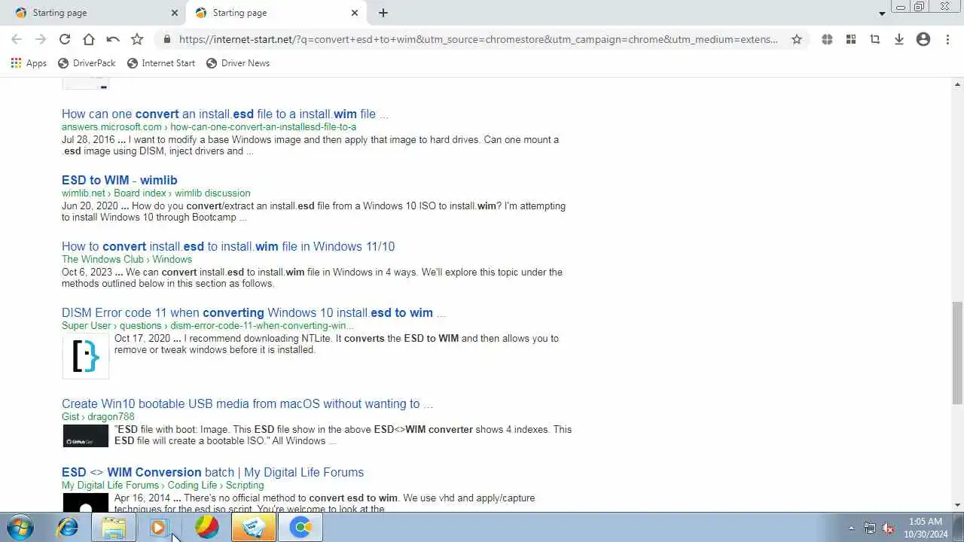
Task: Open 'ESD to WIM - wimlib' result
Action: pyautogui.click(x=120, y=181)
